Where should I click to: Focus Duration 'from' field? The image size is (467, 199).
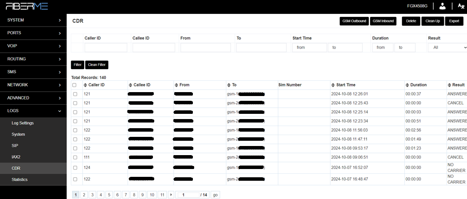(383, 48)
